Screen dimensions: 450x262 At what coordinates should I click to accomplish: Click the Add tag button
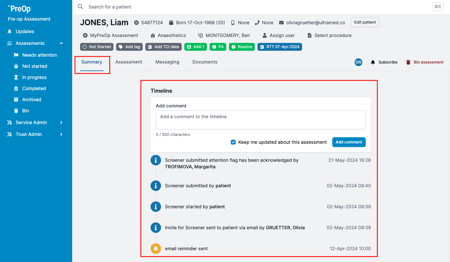click(130, 47)
